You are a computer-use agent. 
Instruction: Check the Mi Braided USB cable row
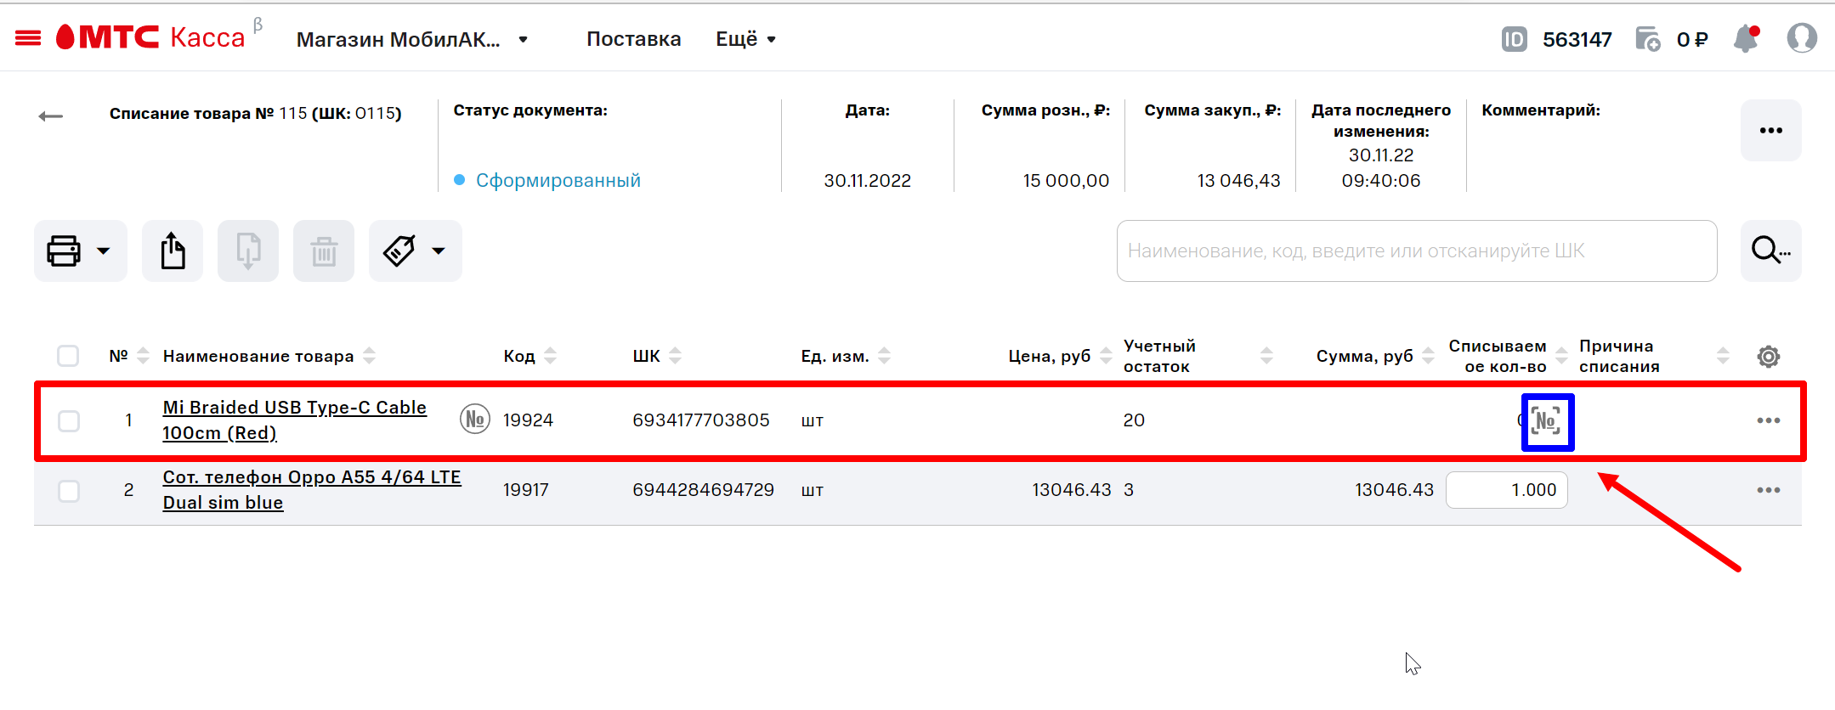69,421
